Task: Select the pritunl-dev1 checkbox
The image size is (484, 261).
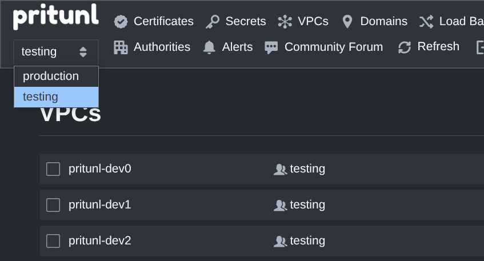Action: (x=53, y=205)
